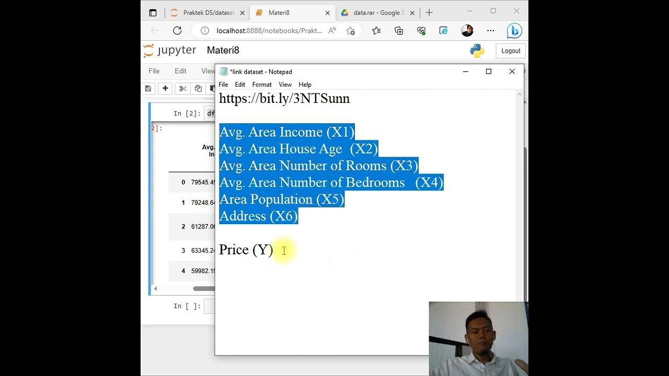The height and width of the screenshot is (376, 669).
Task: Open the Notepad Help menu
Action: 305,84
